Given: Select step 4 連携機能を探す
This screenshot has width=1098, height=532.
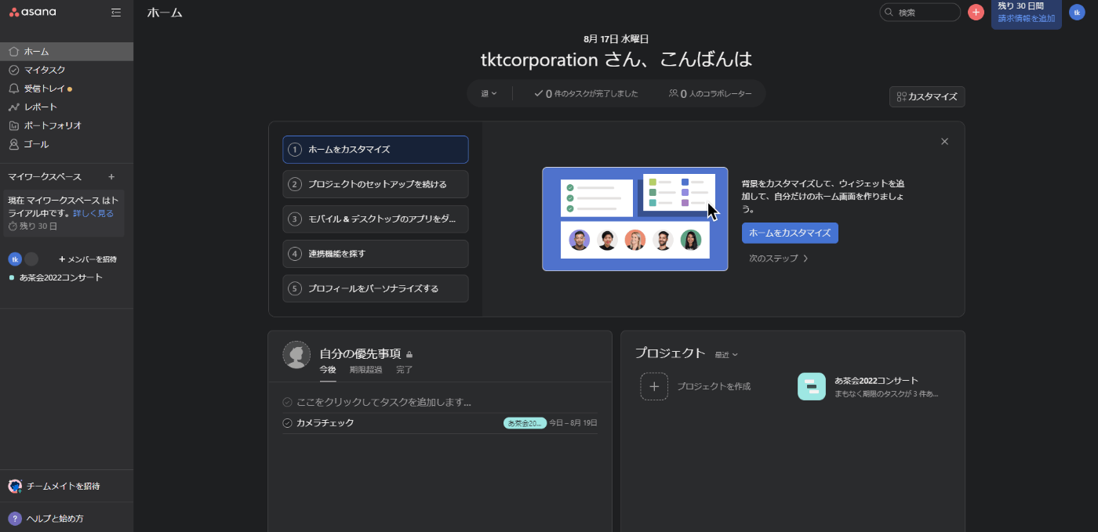Looking at the screenshot, I should (x=376, y=254).
